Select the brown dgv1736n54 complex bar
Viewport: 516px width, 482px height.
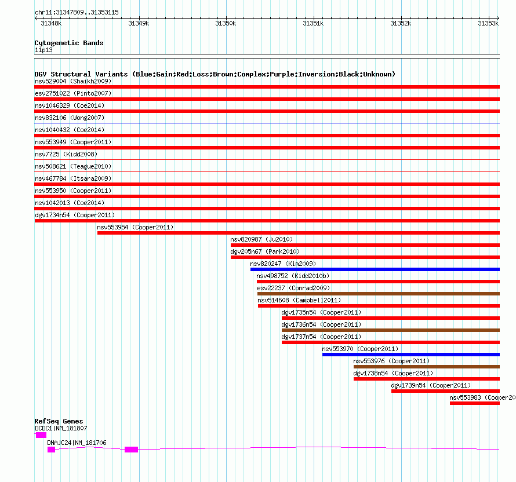(391, 330)
